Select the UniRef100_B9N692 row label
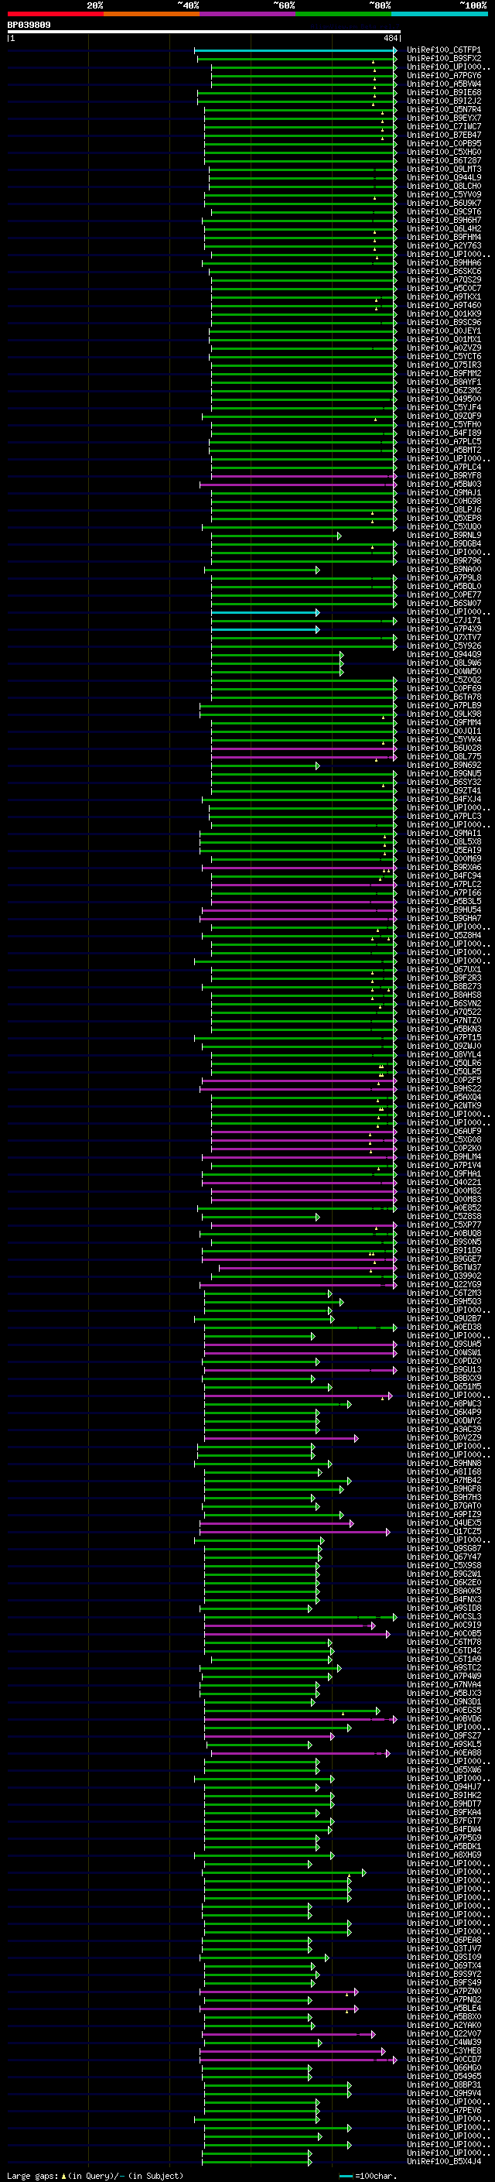Screen dimensions: 495x2182 click(x=444, y=765)
